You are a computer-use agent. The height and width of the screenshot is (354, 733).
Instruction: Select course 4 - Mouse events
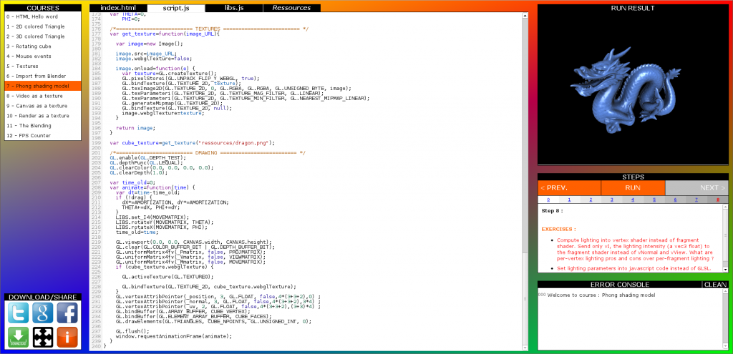pyautogui.click(x=43, y=56)
